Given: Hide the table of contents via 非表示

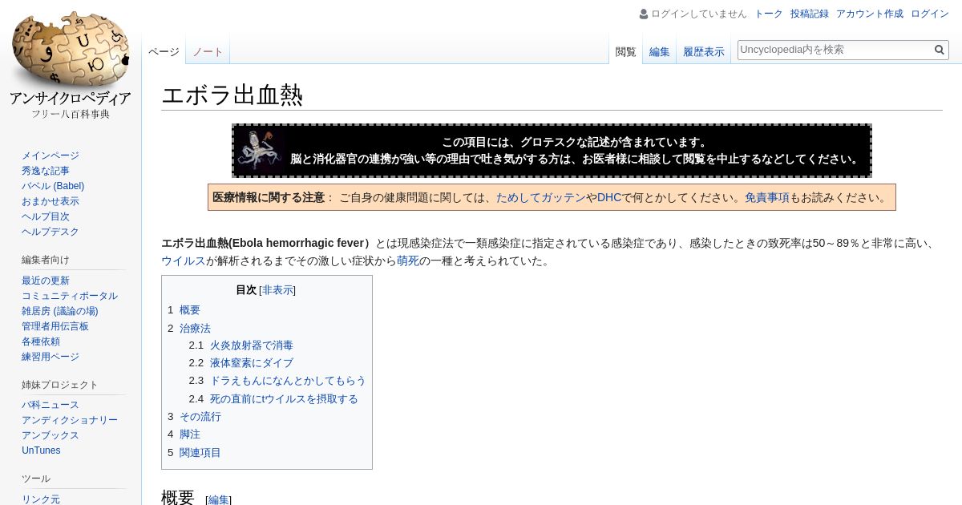Looking at the screenshot, I should pos(277,290).
